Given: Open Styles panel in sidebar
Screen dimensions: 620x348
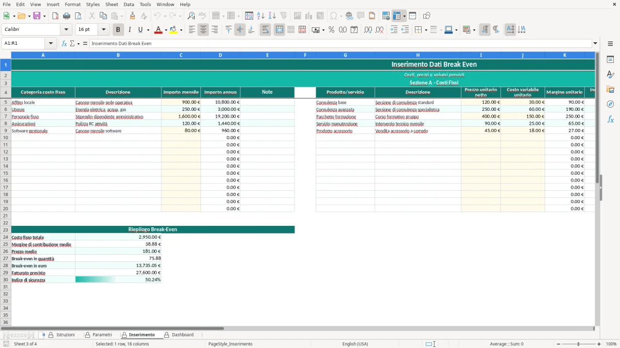Looking at the screenshot, I should point(610,74).
